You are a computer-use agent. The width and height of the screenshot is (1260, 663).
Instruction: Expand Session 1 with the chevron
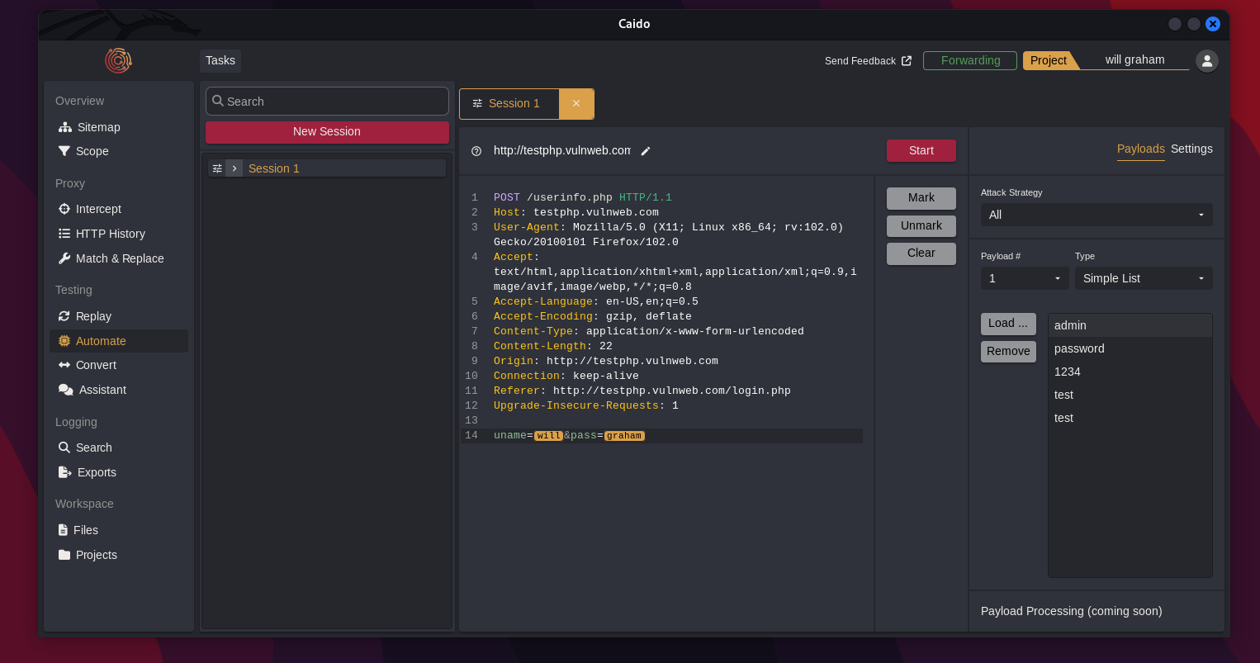pyautogui.click(x=234, y=168)
